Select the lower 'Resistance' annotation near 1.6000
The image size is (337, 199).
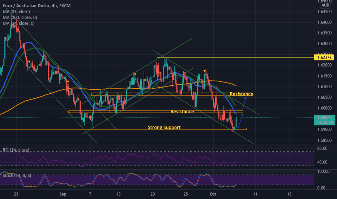pyautogui.click(x=182, y=111)
